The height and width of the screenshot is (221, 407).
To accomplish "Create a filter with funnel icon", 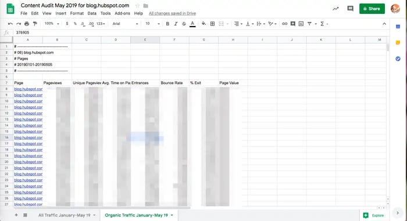I will 309,24.
